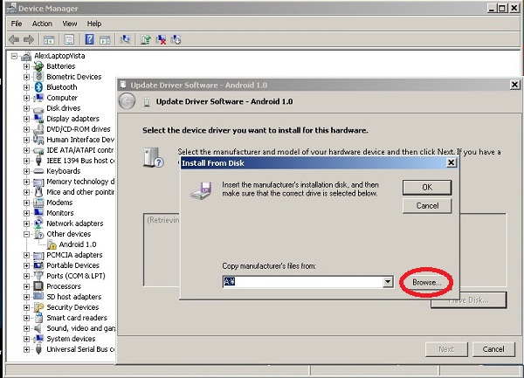Click the DVD/CD-ROM drives icon
Image resolution: width=524 pixels, height=378 pixels.
click(x=38, y=129)
